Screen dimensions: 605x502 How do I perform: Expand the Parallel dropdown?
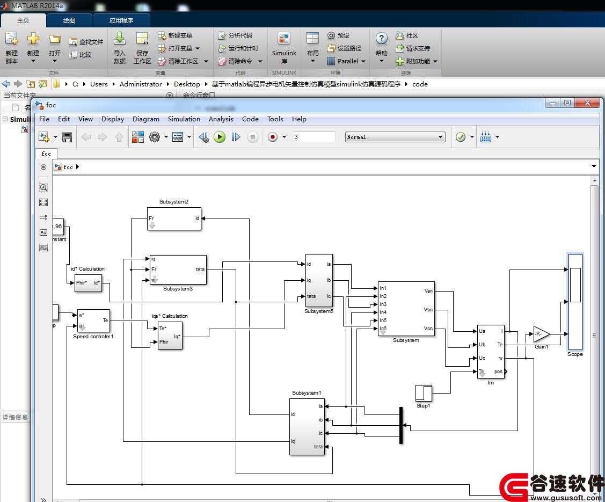click(x=363, y=61)
